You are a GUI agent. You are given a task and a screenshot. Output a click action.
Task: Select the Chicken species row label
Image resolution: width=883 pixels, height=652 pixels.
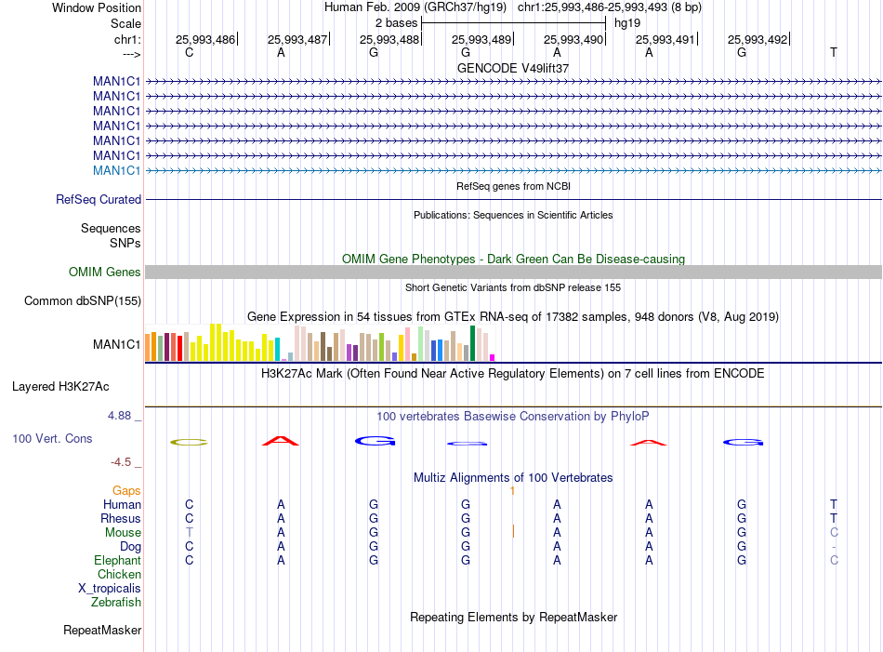[x=119, y=574]
